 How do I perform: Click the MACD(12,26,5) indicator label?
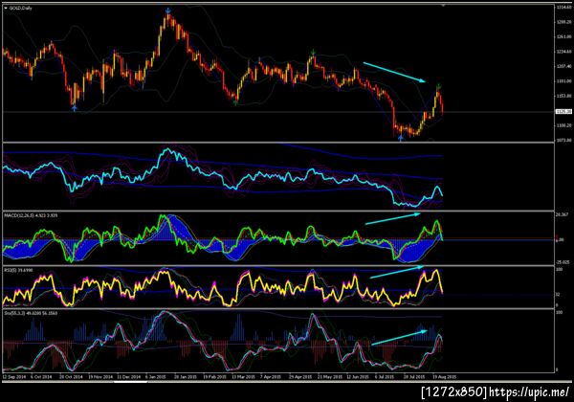[31, 215]
